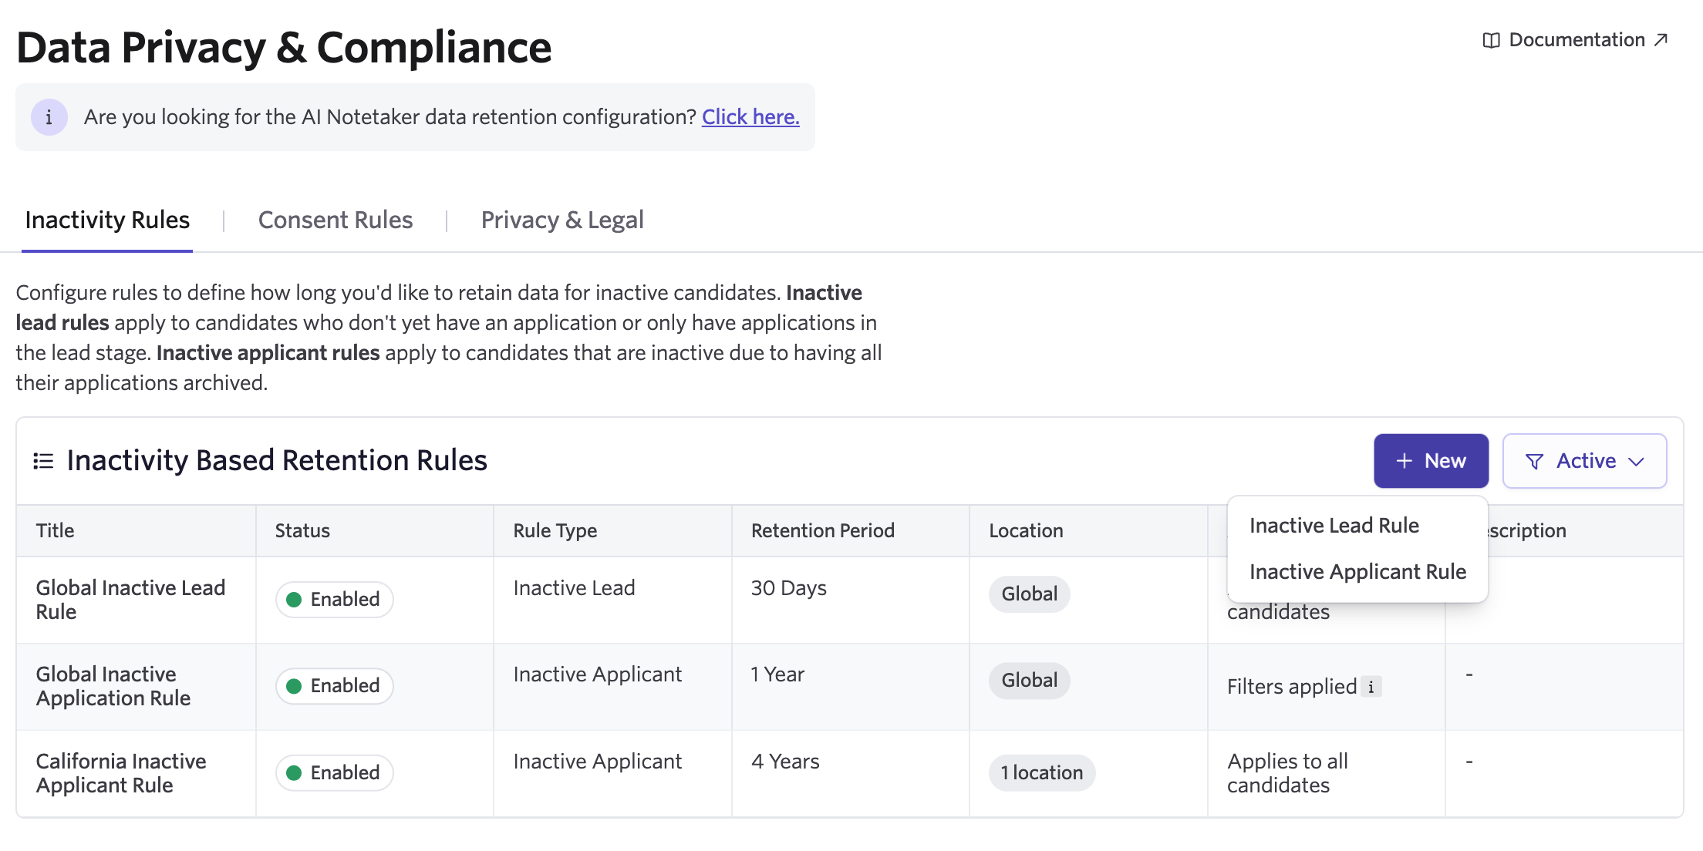Expand the Active filter dropdown chevron

(1636, 462)
